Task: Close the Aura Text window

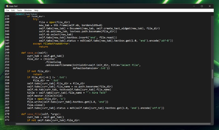Action: click(209, 6)
